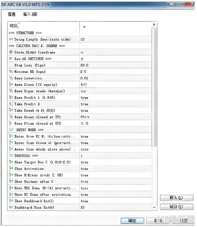The image size is (197, 227).
Task: Click the 取消 cancel button
Action: [x=158, y=221]
